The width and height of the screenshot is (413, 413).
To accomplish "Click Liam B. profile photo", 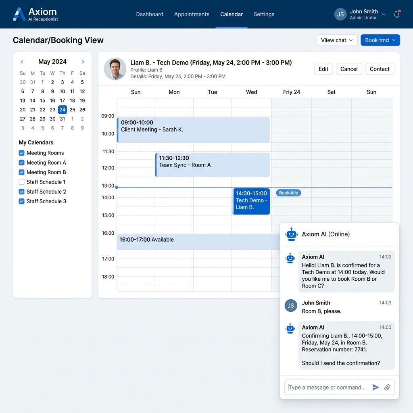I will coord(115,69).
